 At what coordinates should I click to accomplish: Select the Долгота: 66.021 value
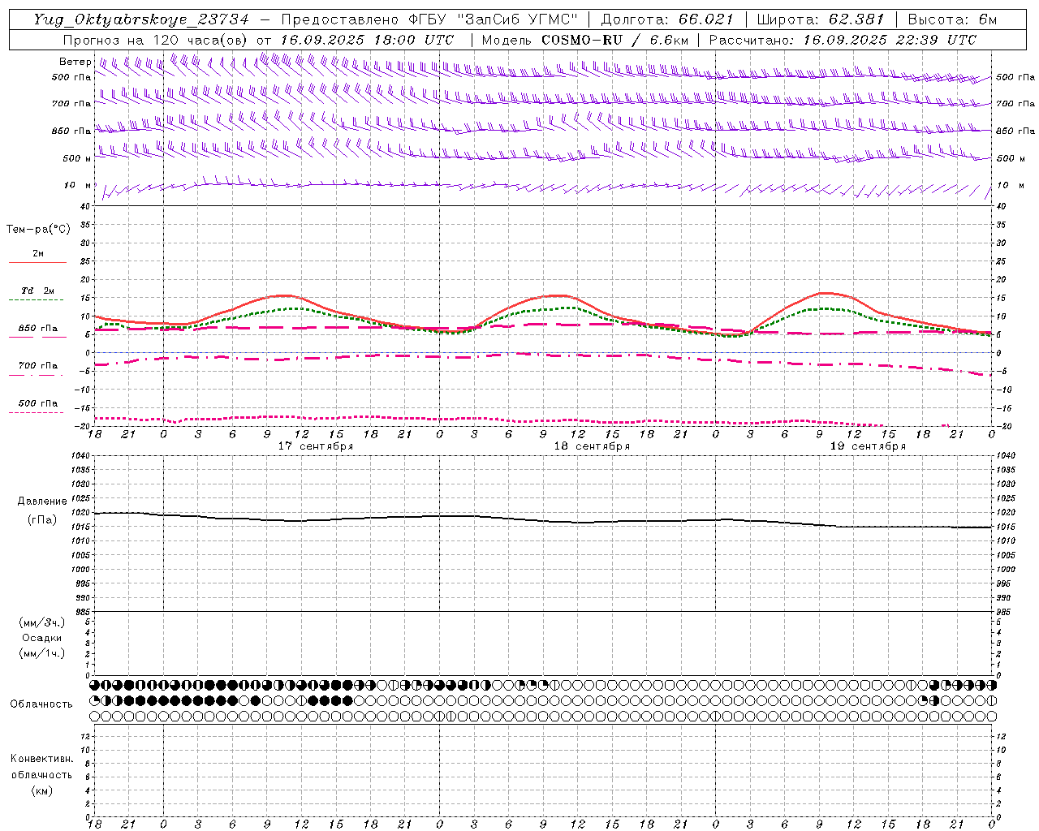coord(667,19)
